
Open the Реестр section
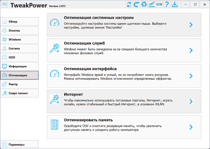19,84
